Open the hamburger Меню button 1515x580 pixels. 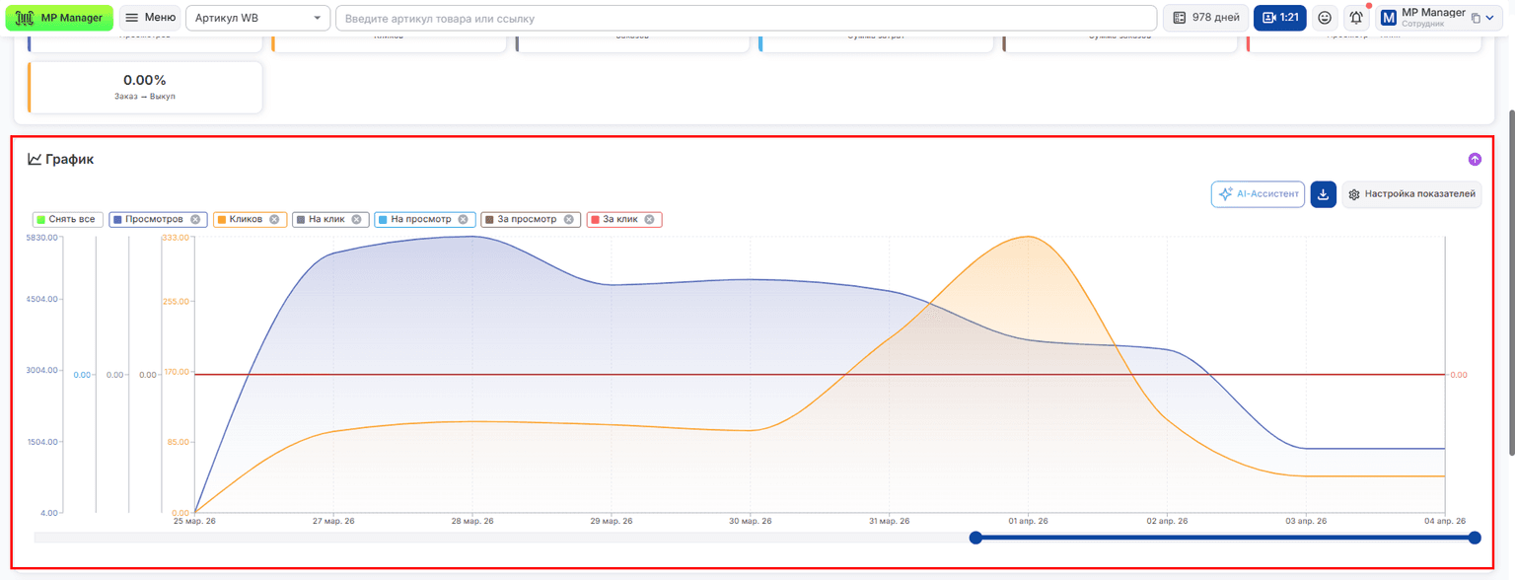click(x=150, y=18)
